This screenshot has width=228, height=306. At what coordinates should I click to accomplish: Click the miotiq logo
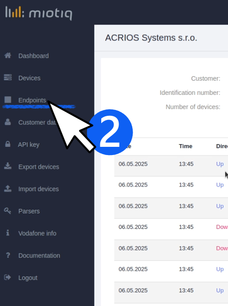click(39, 13)
